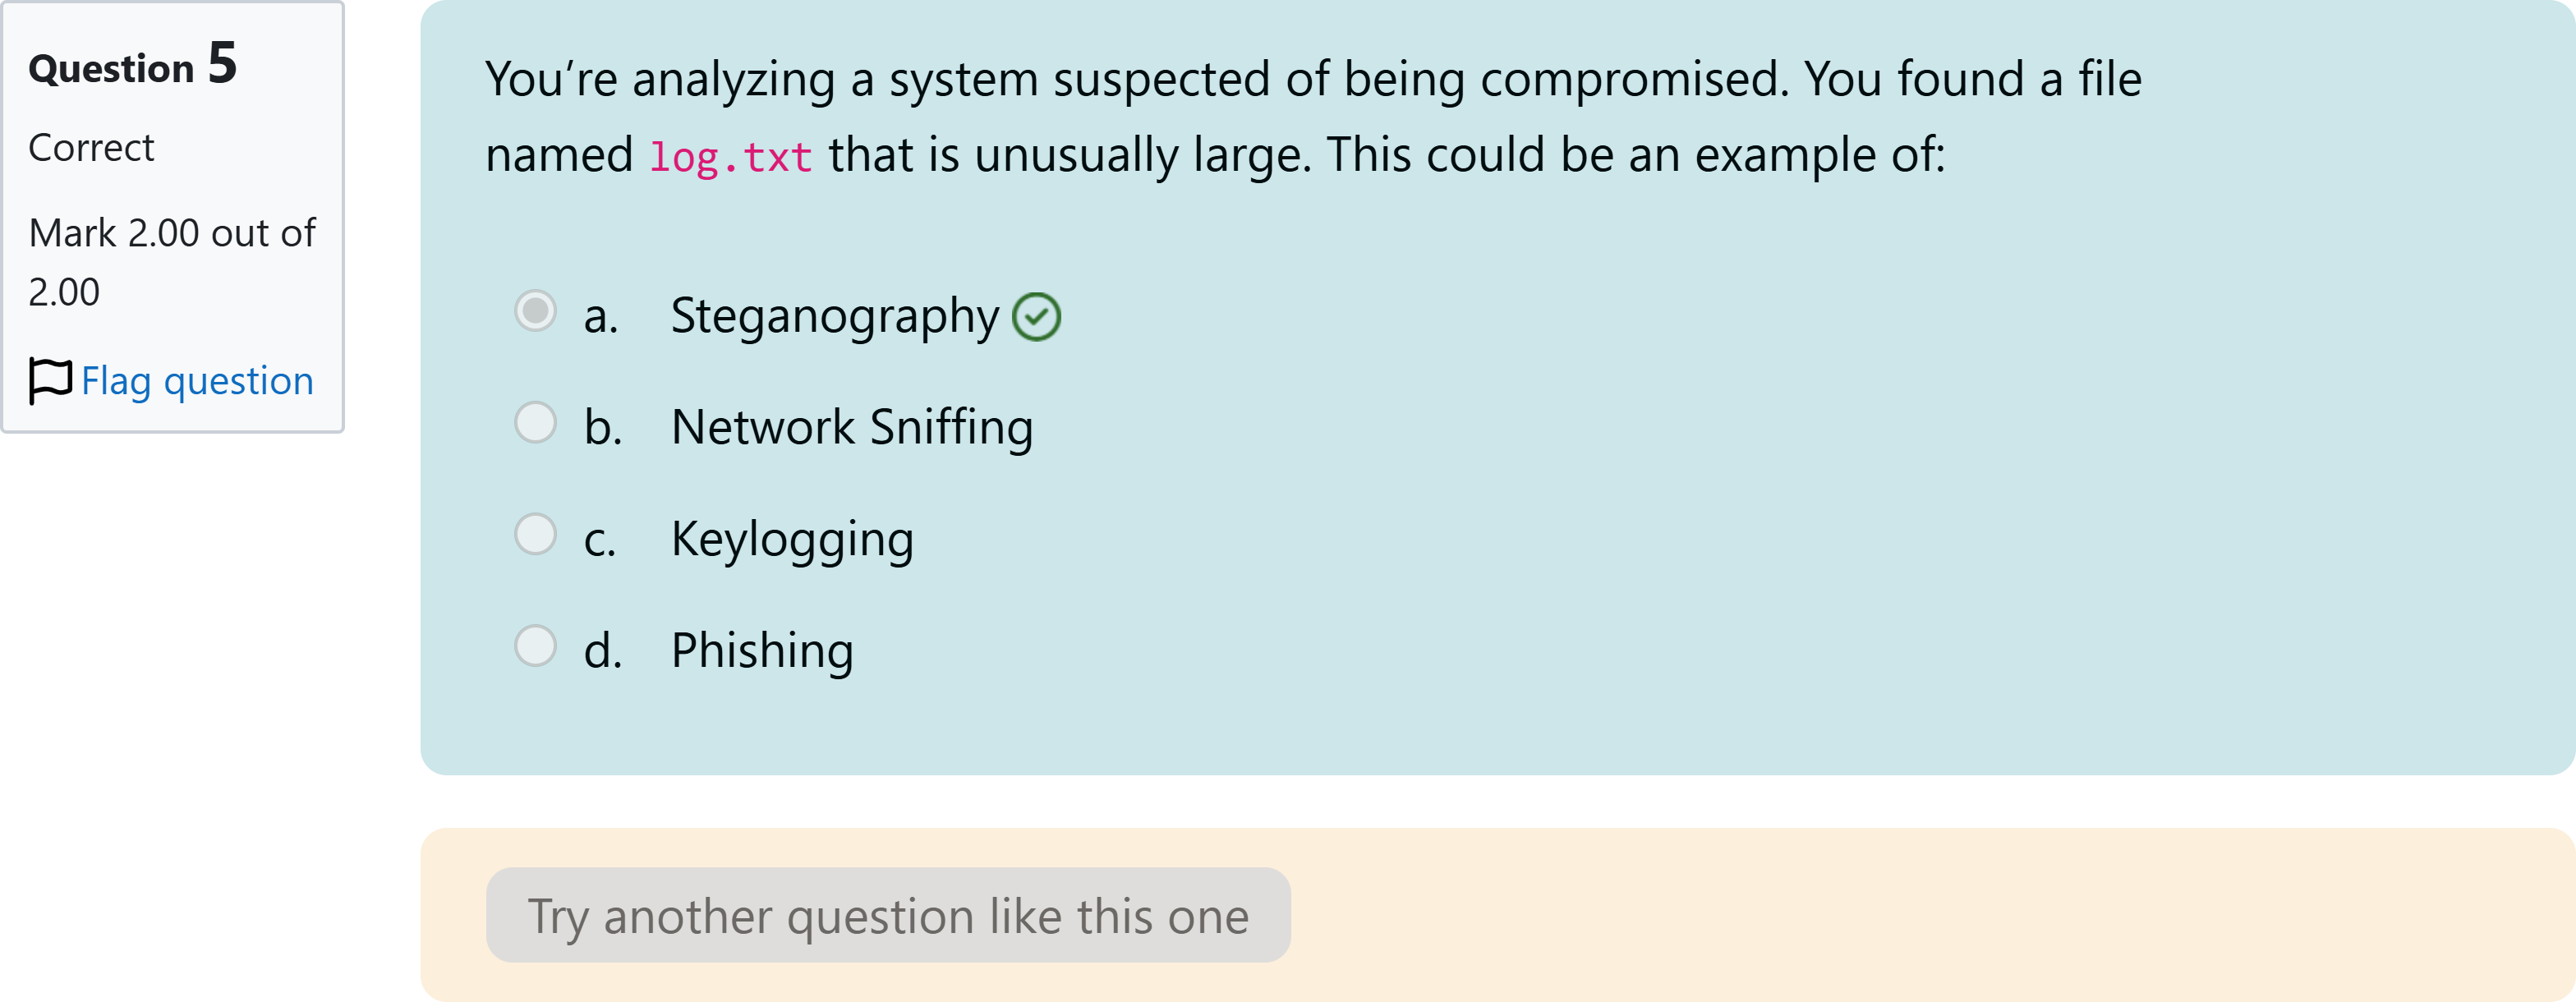This screenshot has width=2576, height=1002.
Task: Click the green checkmark next to Steganography
Action: coord(1036,317)
